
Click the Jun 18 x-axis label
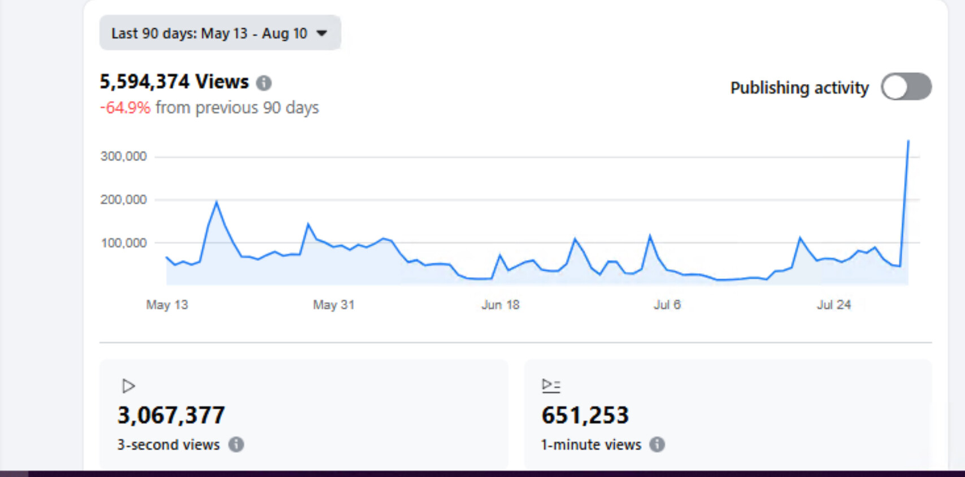[x=500, y=305]
